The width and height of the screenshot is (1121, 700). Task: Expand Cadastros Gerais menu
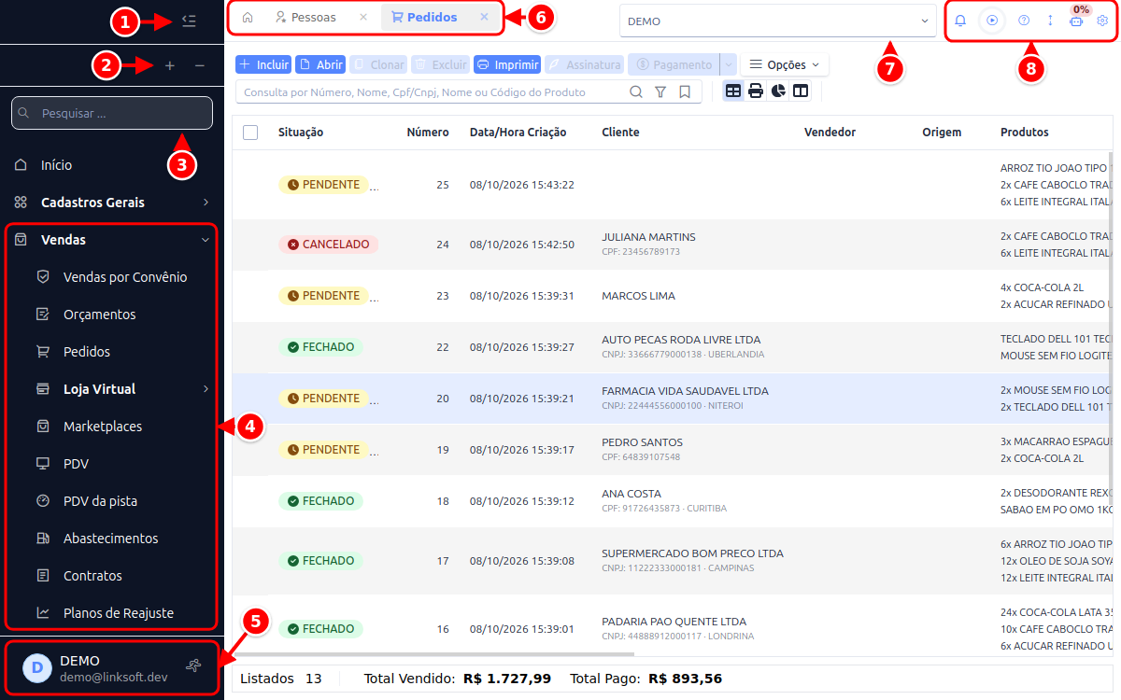click(x=112, y=203)
